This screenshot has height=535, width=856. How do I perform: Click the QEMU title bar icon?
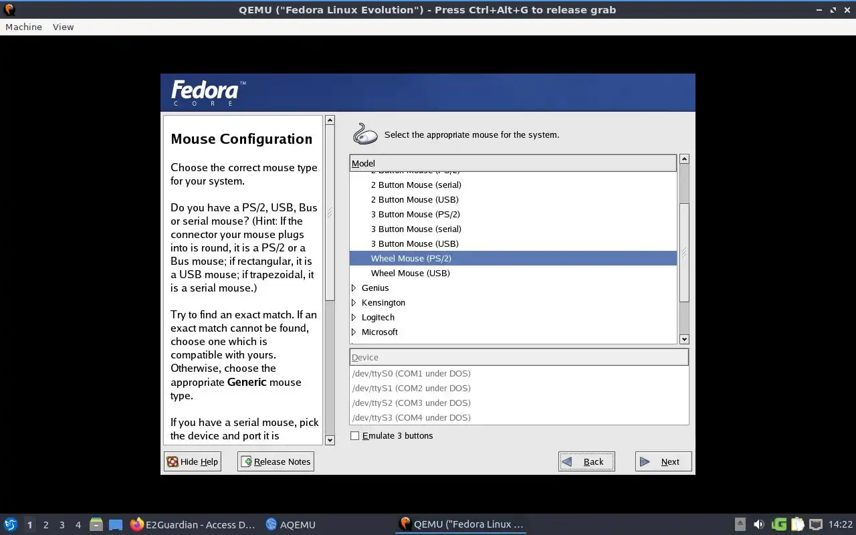[9, 9]
